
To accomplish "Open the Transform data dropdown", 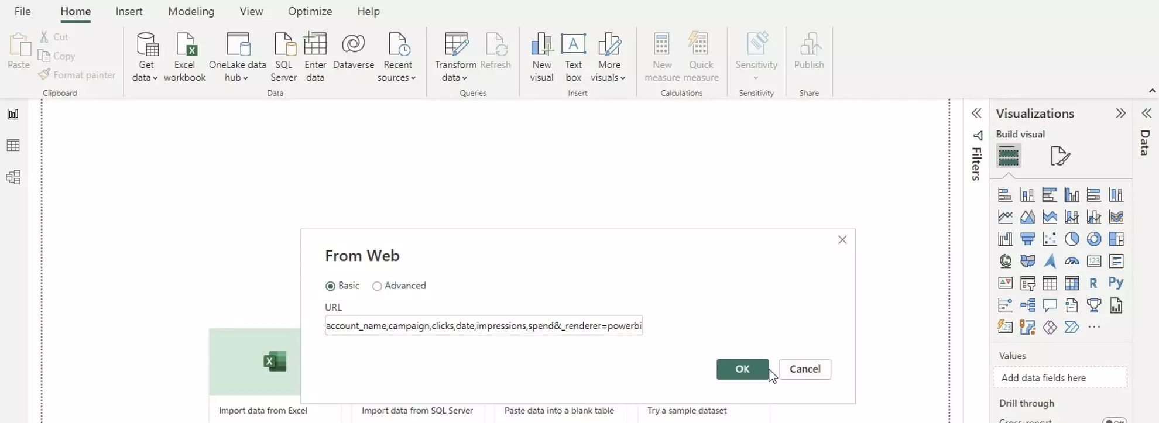I will (455, 57).
